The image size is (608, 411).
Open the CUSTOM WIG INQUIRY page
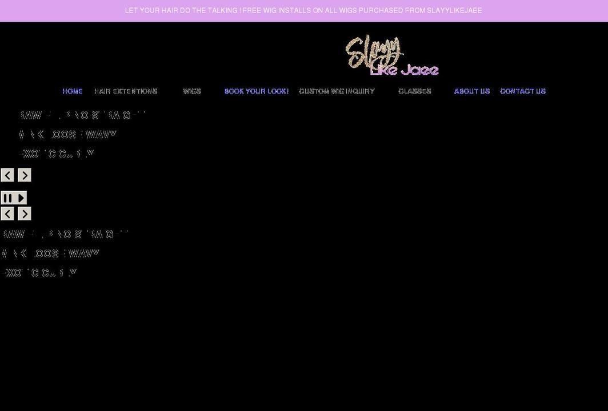point(337,91)
